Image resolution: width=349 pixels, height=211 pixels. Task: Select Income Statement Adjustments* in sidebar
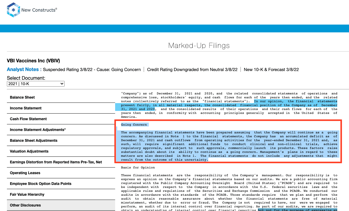pos(61,130)
